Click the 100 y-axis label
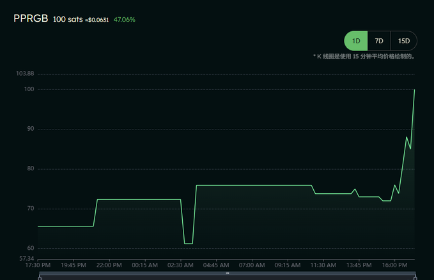 coord(29,89)
